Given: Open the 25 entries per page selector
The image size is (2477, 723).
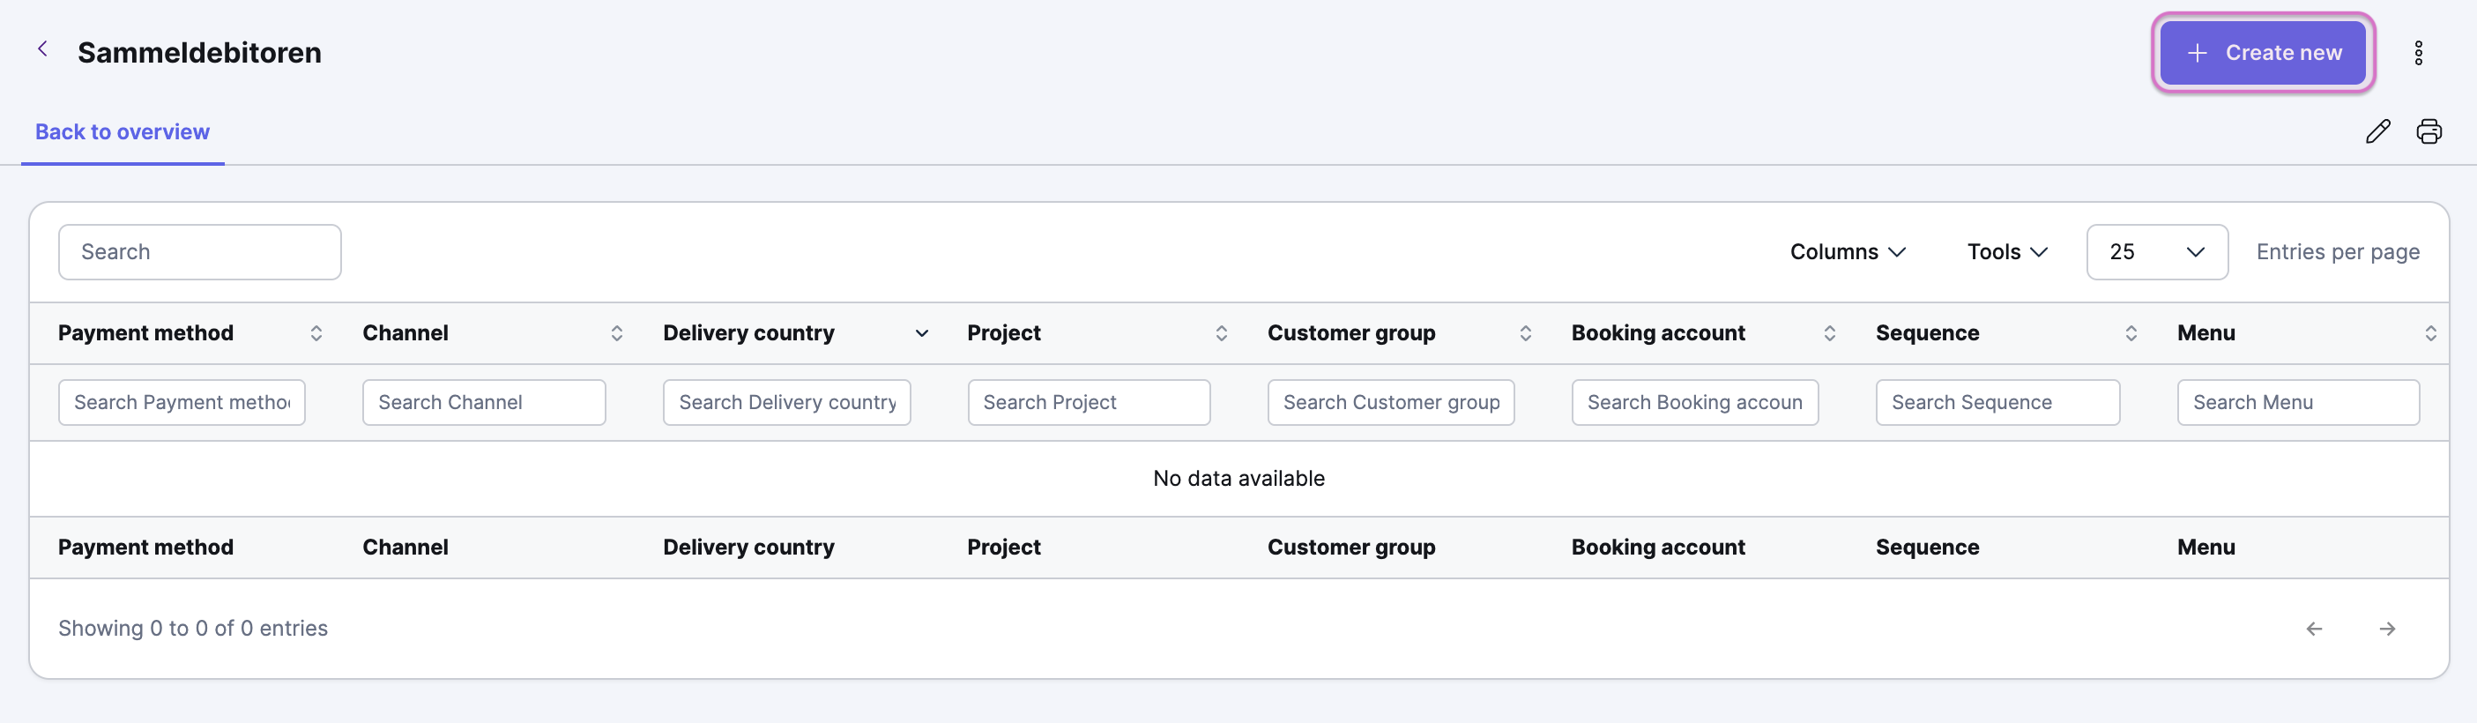Looking at the screenshot, I should 2157,252.
